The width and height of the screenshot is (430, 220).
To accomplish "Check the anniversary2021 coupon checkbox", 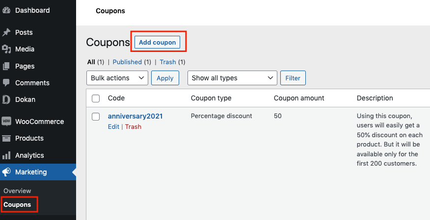I will point(96,117).
